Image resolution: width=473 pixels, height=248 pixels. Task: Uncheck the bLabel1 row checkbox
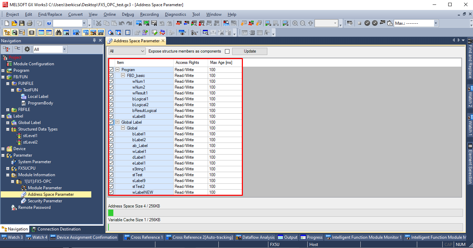pyautogui.click(x=111, y=134)
